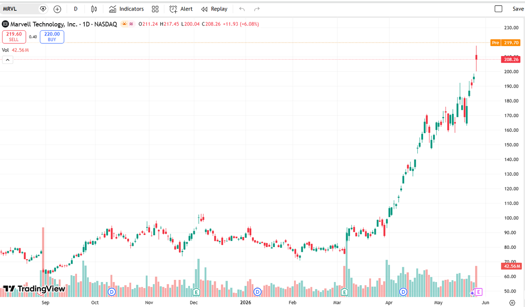Undo the last chart action
The height and width of the screenshot is (307, 525).
click(x=242, y=9)
